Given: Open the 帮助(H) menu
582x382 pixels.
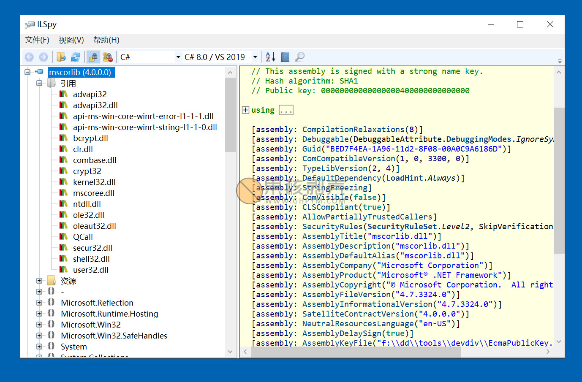Looking at the screenshot, I should (106, 40).
